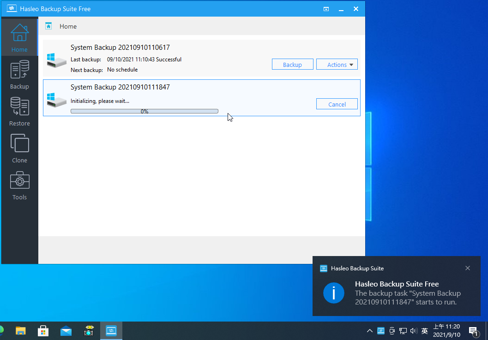This screenshot has width=488, height=340.
Task: Launch Microsoft Store from the taskbar
Action: [x=43, y=331]
